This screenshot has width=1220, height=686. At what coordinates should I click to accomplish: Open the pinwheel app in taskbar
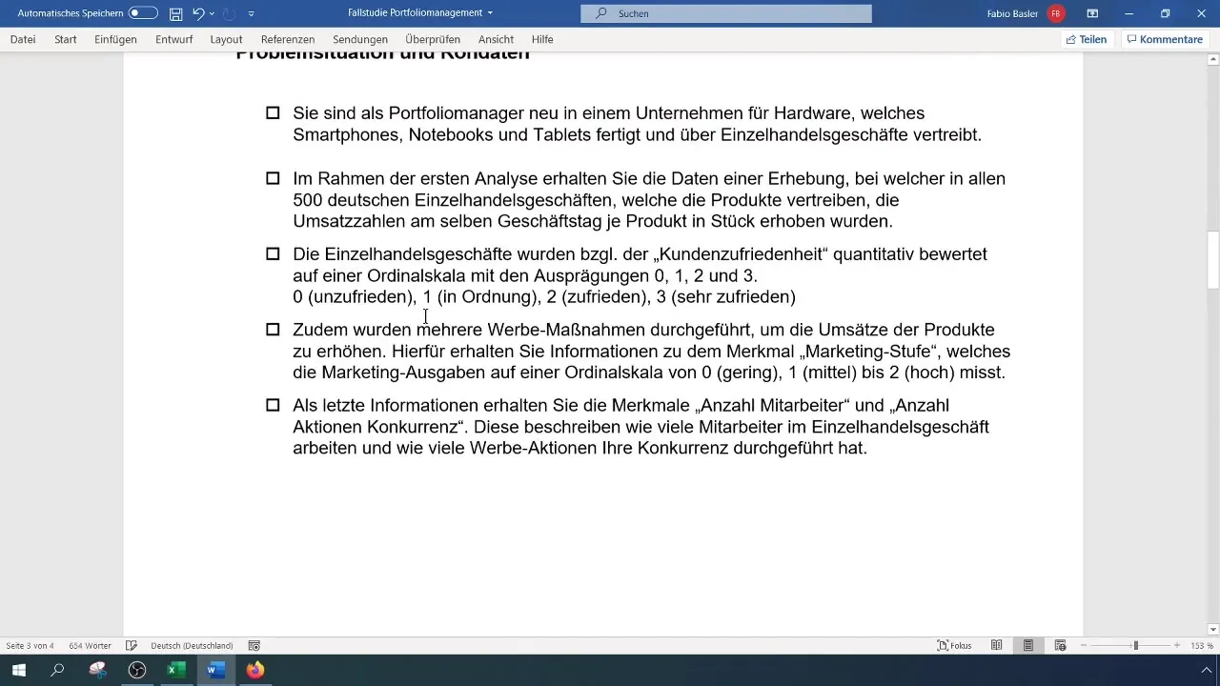pyautogui.click(x=97, y=670)
